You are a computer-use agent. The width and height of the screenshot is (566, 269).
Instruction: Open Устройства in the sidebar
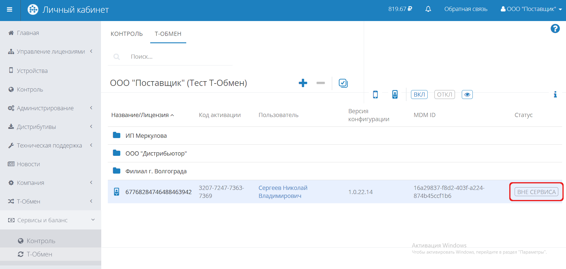[32, 71]
